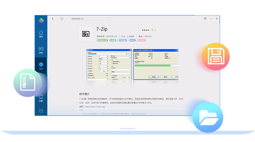Open the uninstall trash bin section
Viewport: 255px width, 142px height.
pos(41,98)
